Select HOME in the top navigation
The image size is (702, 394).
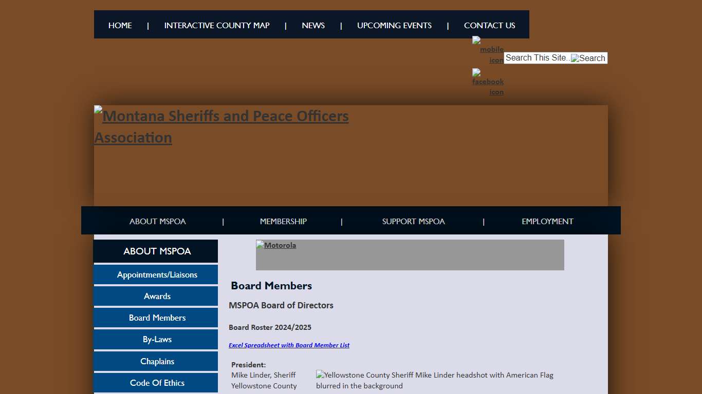(x=120, y=25)
